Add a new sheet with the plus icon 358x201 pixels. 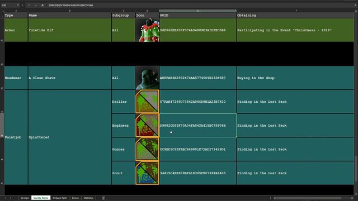103,198
